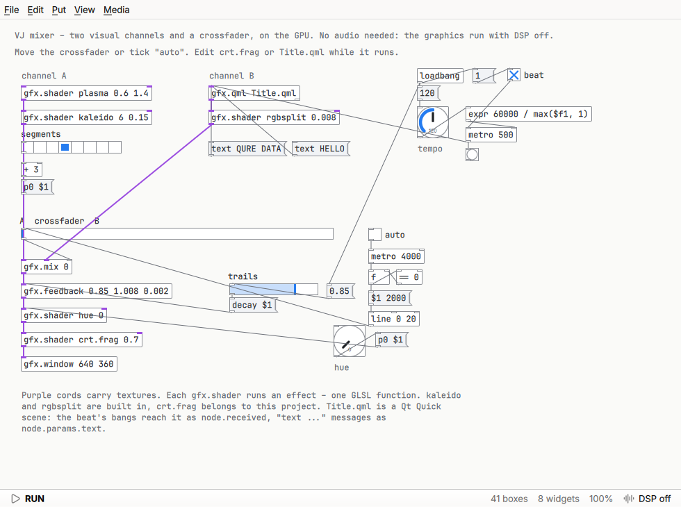Screen dimensions: 681x507
Task: Click the 100% zoom level in status bar
Action: click(600, 499)
